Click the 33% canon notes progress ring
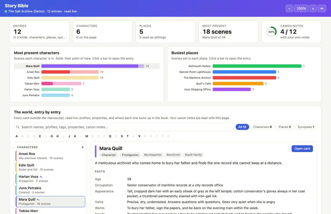Image resolution: width=331 pixels, height=214 pixels. click(271, 32)
